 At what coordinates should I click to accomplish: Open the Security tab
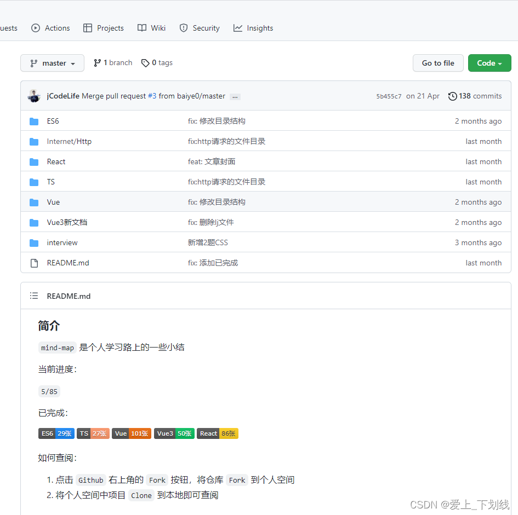click(199, 28)
